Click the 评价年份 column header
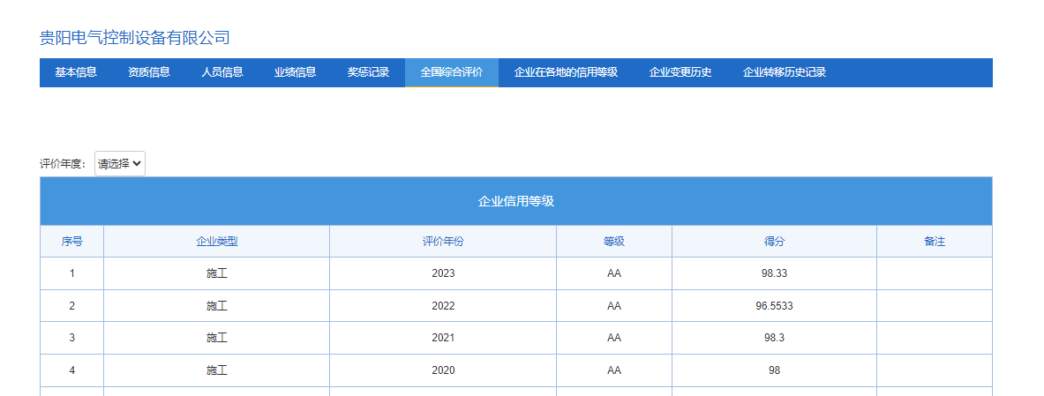 [443, 242]
